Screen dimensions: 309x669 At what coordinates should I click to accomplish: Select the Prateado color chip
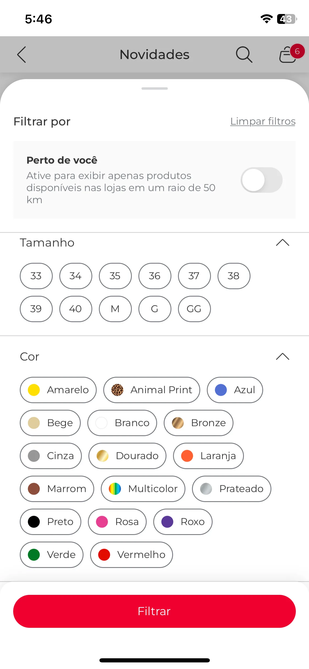(x=232, y=489)
